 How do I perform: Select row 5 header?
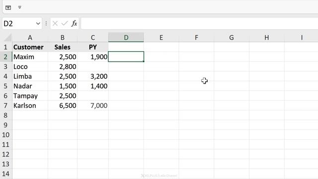[5, 86]
